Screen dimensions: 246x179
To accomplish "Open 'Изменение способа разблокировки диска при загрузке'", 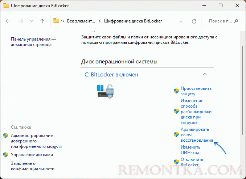I will [x=196, y=112].
